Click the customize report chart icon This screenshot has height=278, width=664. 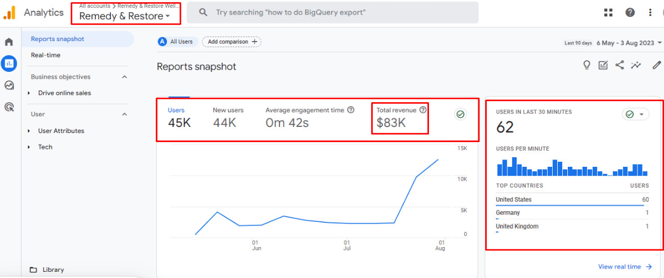(x=603, y=65)
